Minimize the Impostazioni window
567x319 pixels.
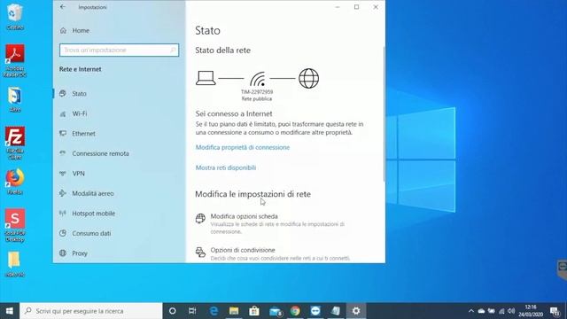[x=338, y=7]
